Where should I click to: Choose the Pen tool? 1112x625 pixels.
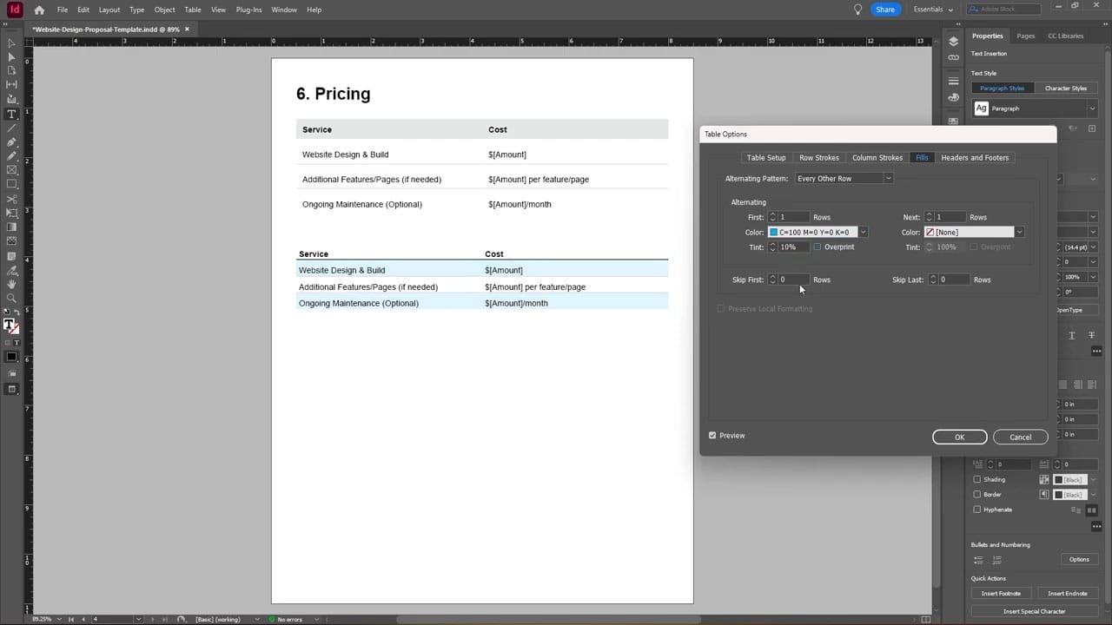pyautogui.click(x=11, y=141)
